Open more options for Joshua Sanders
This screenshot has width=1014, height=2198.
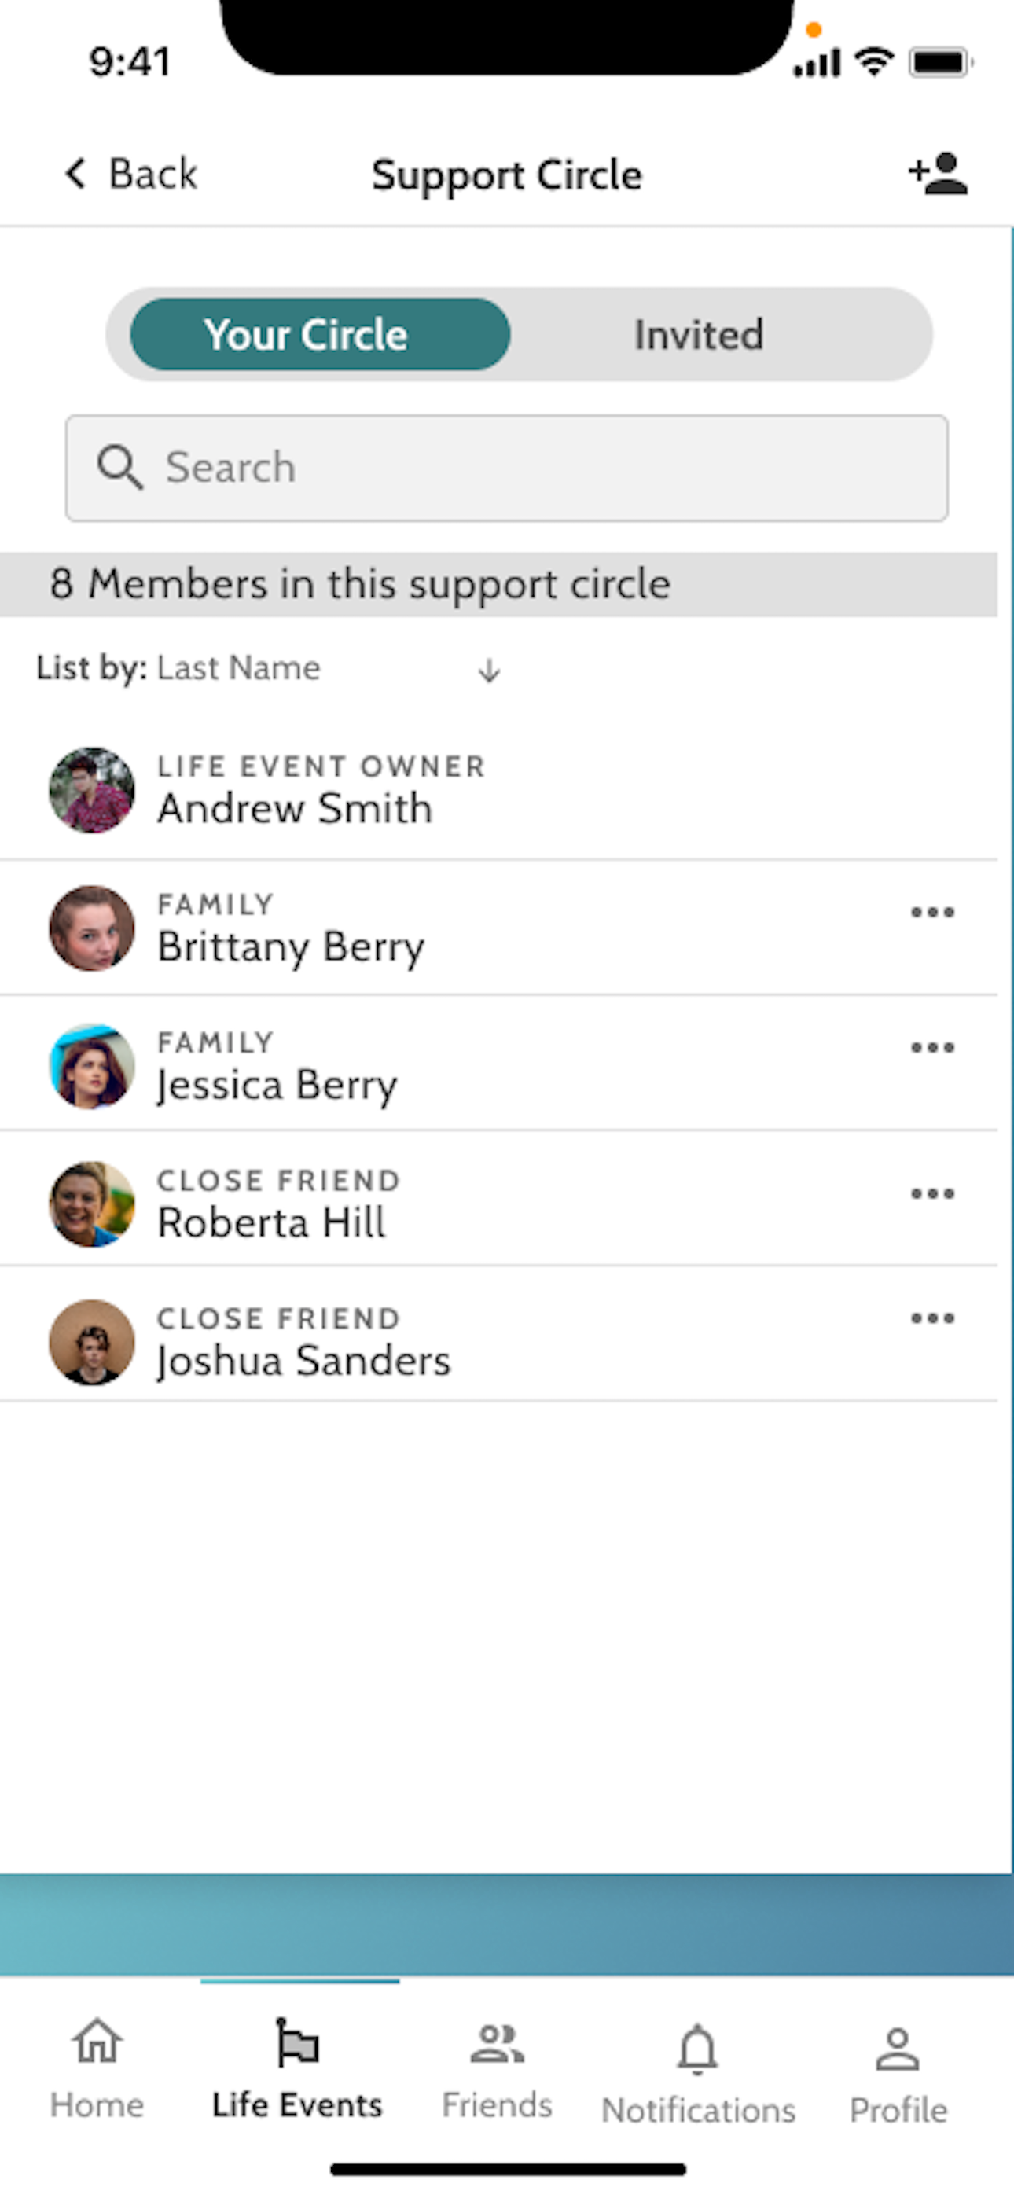click(x=932, y=1318)
